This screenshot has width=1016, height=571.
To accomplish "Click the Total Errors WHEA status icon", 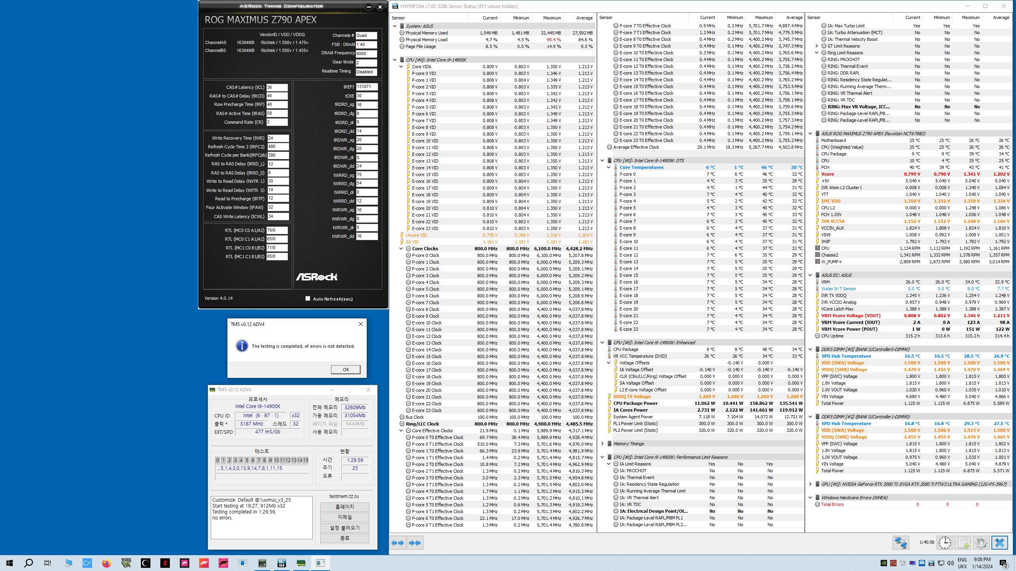I will click(x=818, y=504).
